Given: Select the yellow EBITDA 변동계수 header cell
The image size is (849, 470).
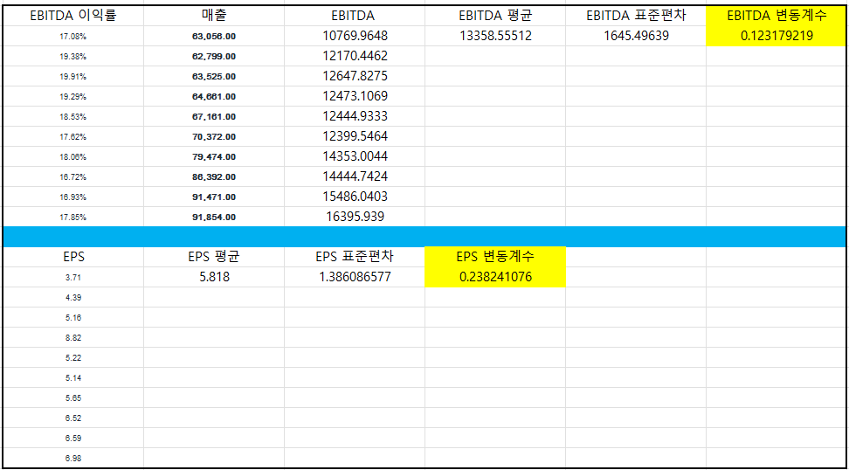Looking at the screenshot, I should coord(777,16).
